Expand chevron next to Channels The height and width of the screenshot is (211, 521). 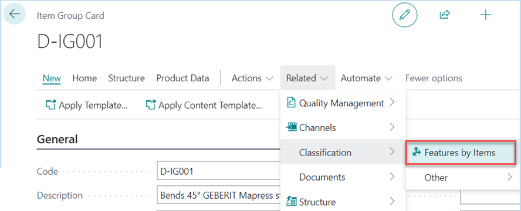pos(393,127)
